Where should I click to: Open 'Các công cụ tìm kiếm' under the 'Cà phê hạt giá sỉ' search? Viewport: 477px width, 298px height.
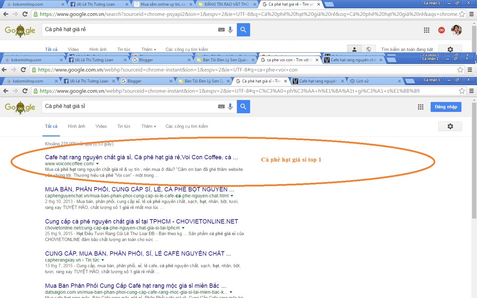pyautogui.click(x=187, y=126)
